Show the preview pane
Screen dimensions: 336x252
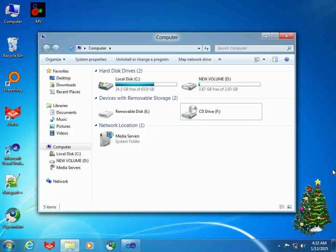pos(275,59)
